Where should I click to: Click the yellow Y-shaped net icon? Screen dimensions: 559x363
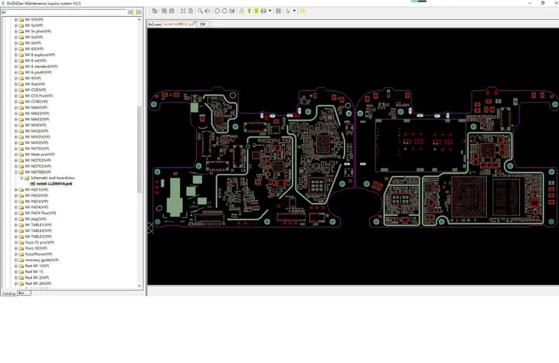249,11
